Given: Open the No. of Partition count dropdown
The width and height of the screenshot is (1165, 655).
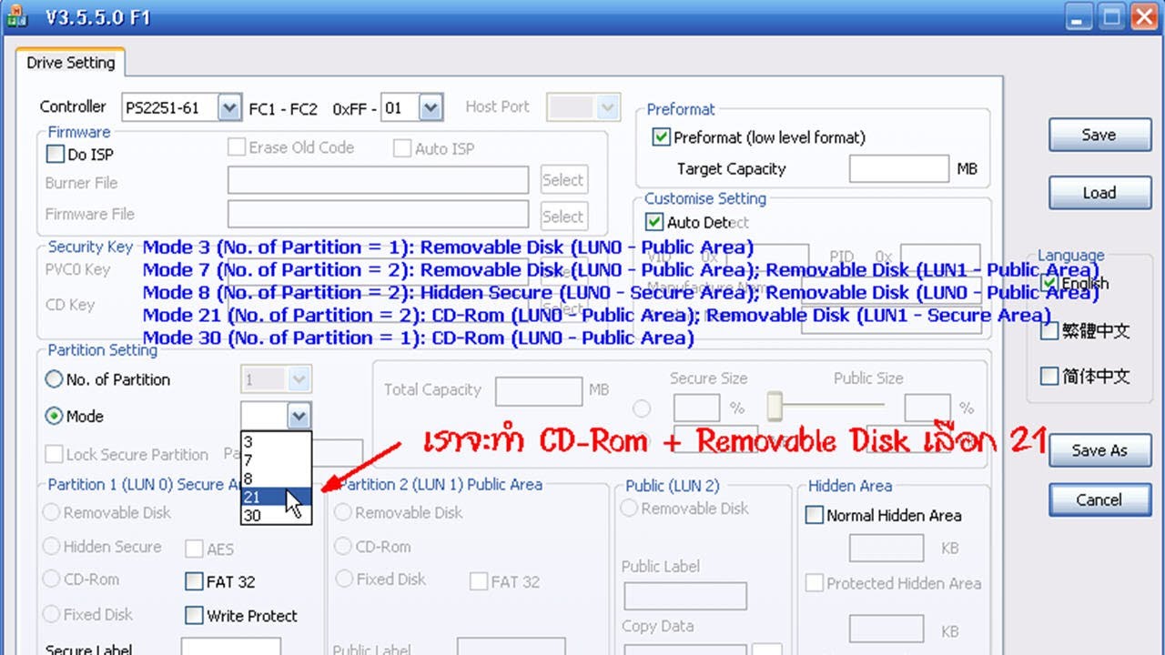Looking at the screenshot, I should click(x=299, y=379).
